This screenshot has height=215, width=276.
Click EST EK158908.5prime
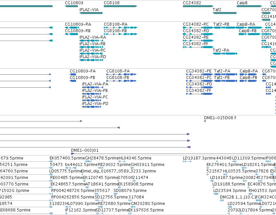[x=136, y=184]
